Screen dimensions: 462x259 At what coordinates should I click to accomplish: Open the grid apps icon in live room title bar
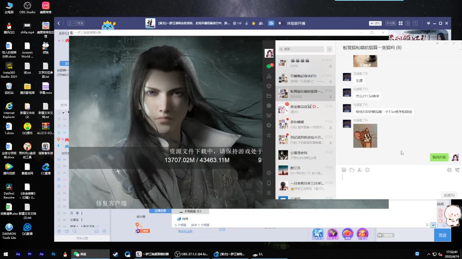(401, 23)
